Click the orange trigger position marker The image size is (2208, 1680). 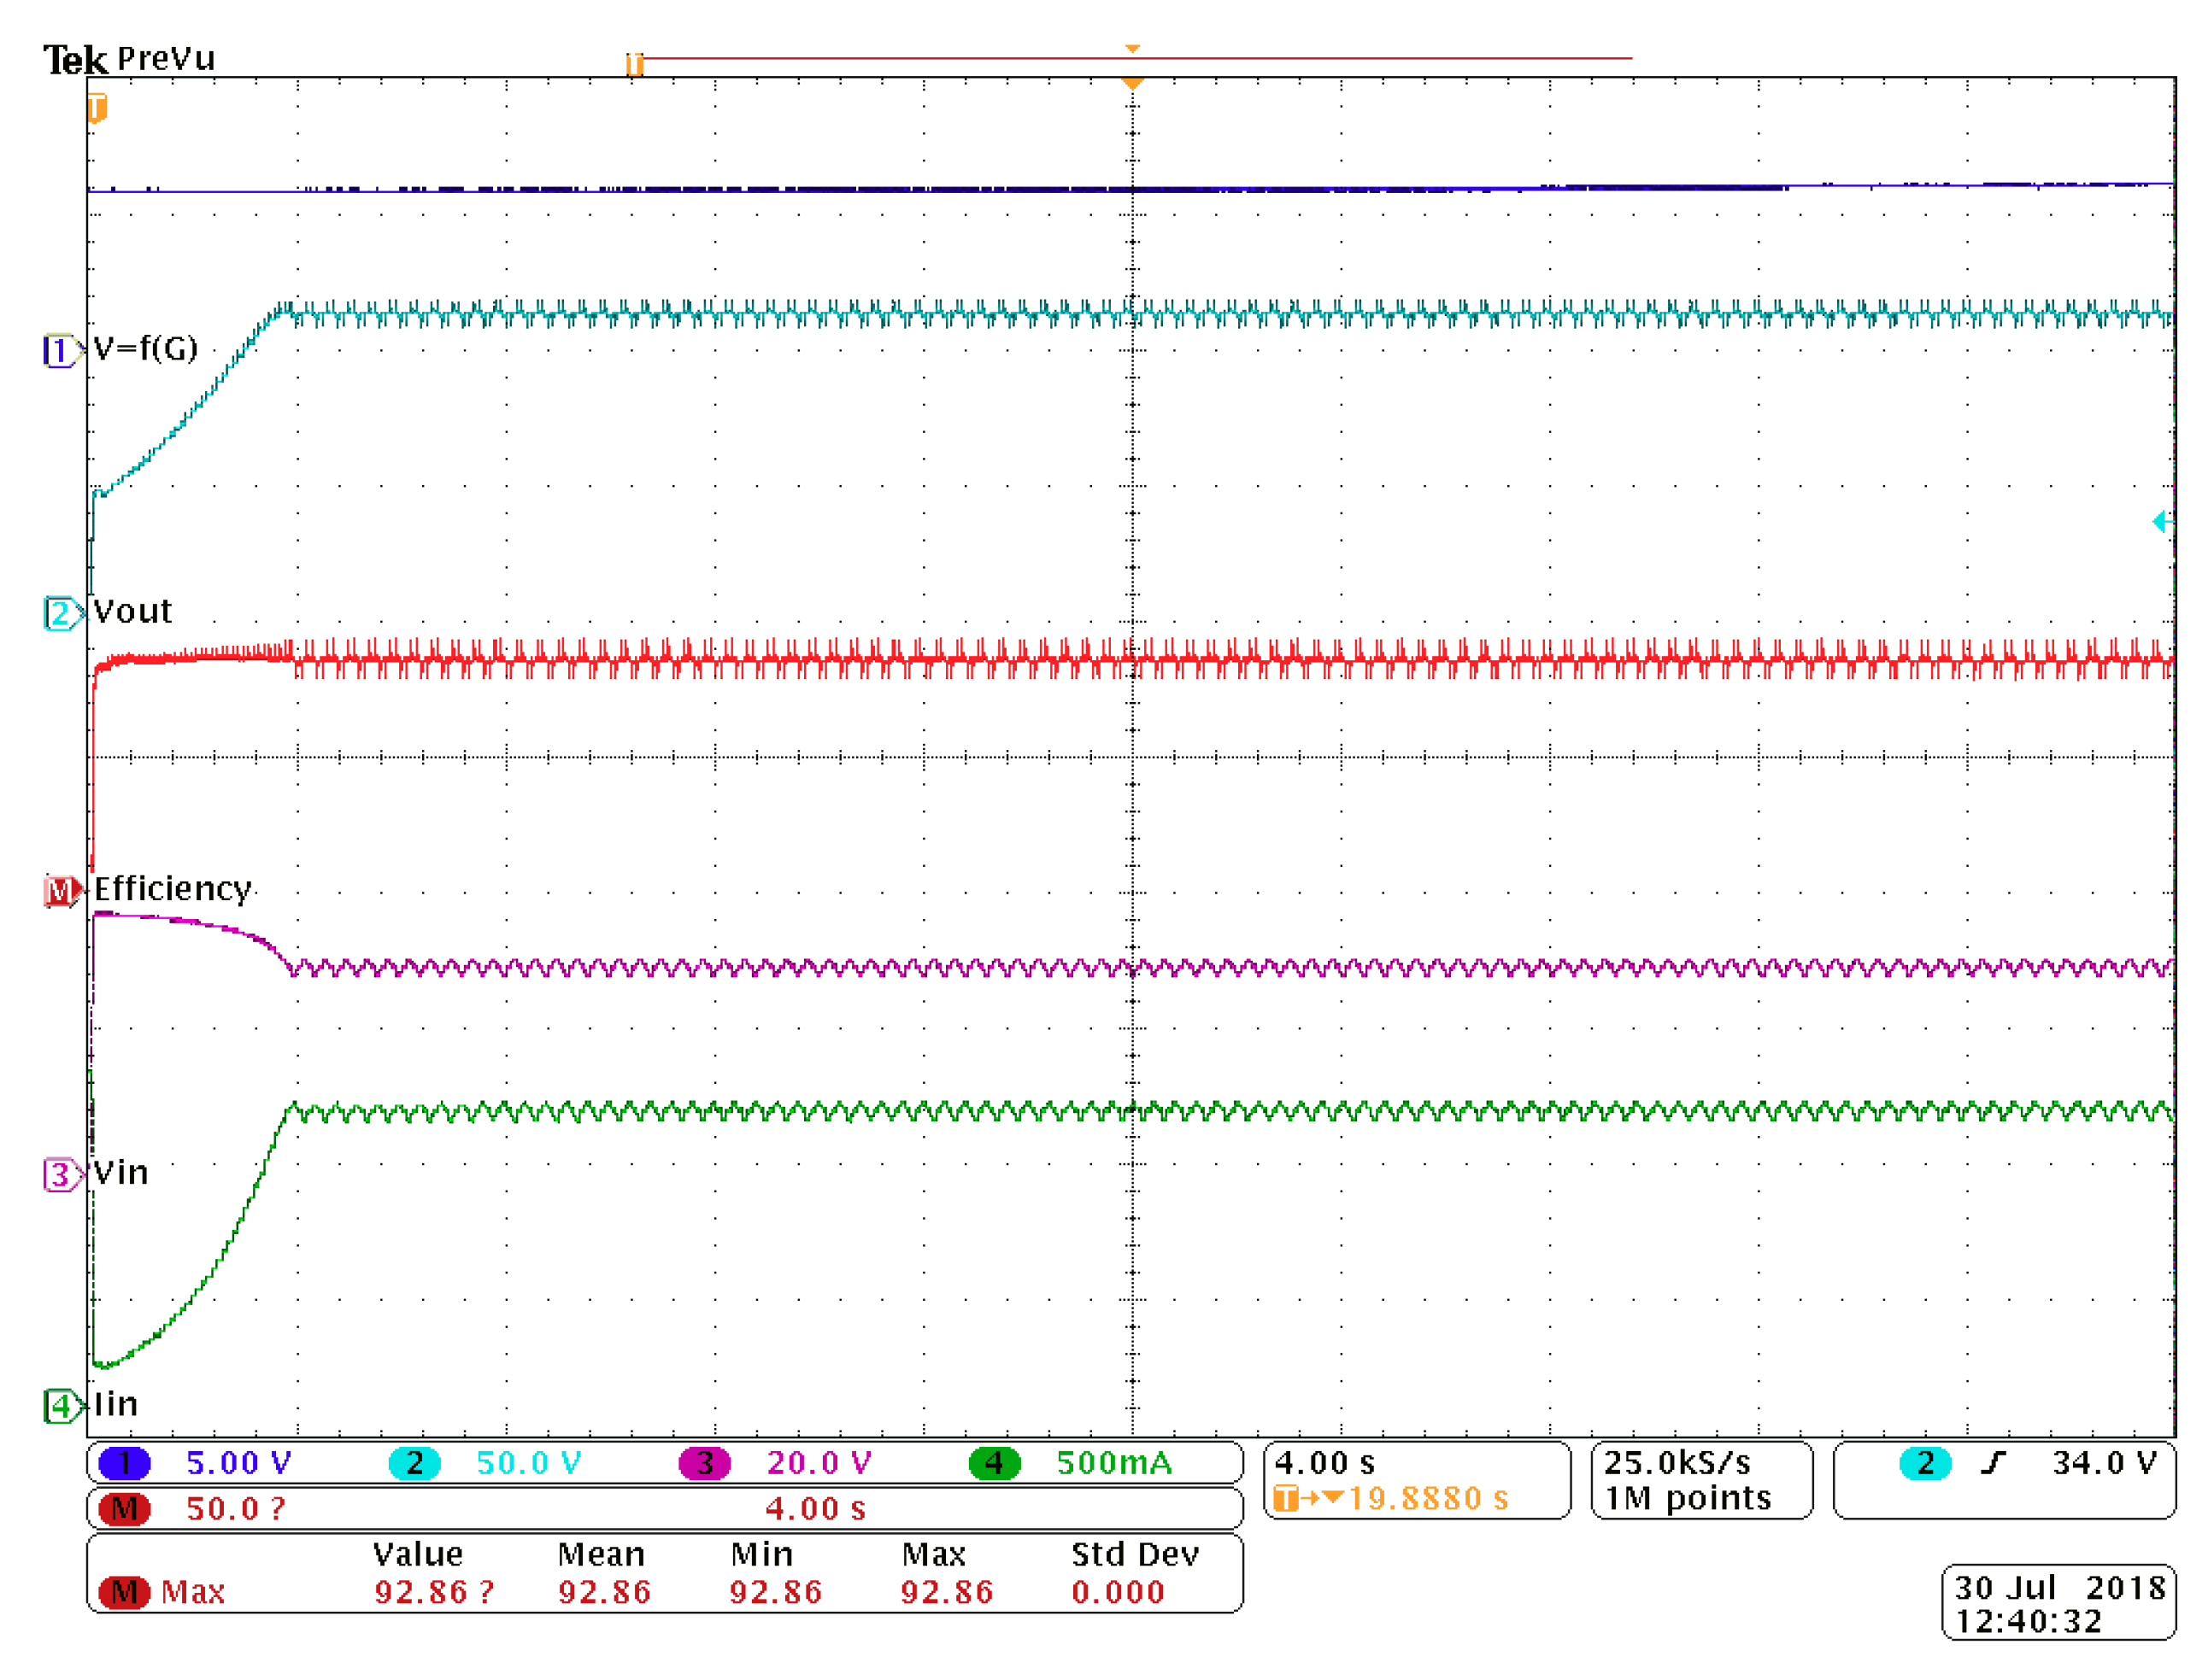tap(1131, 83)
